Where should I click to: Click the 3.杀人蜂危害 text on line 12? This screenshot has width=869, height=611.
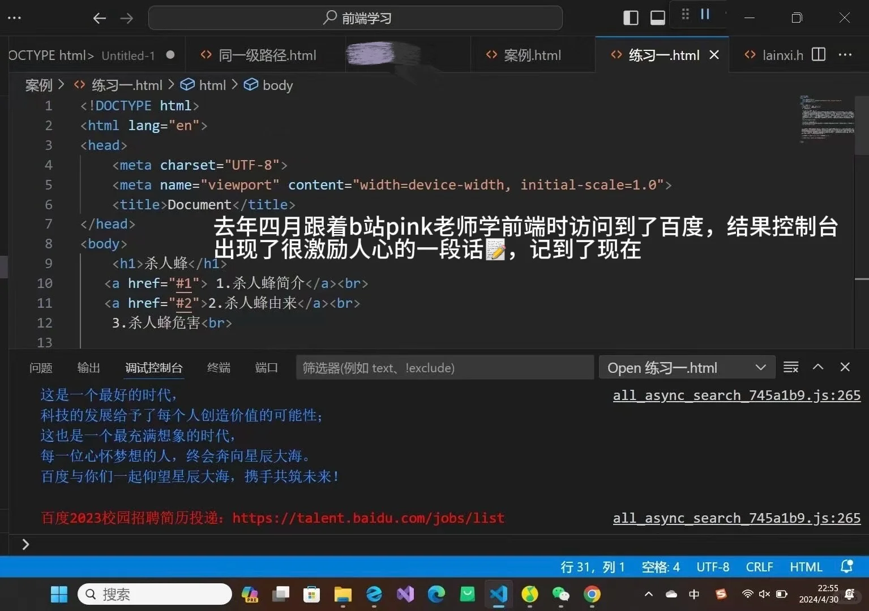click(156, 322)
